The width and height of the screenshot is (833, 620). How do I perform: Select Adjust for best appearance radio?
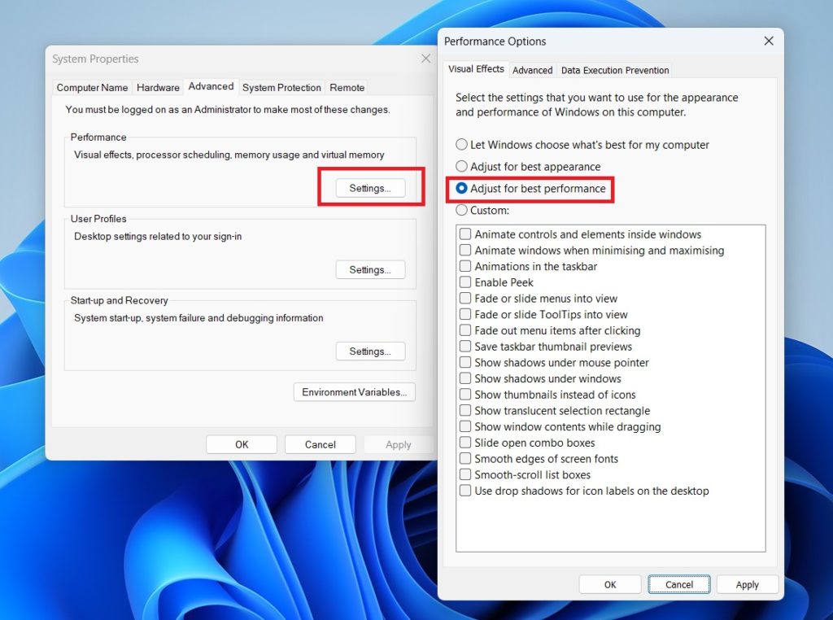point(462,166)
